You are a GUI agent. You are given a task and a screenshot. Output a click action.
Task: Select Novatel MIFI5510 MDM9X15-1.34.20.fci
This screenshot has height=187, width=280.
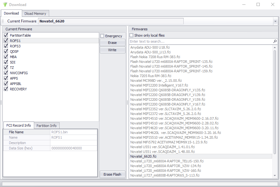(174, 137)
